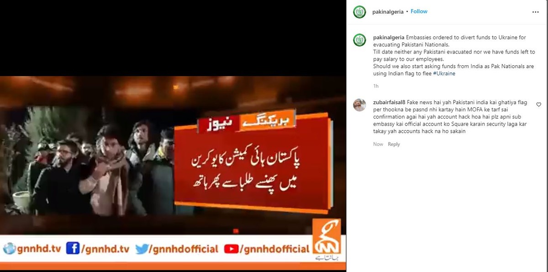Click the globe icon next to gnnhd.tv
548x272 pixels.
9,249
